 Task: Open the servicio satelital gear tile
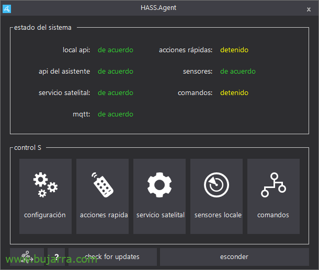(x=160, y=196)
